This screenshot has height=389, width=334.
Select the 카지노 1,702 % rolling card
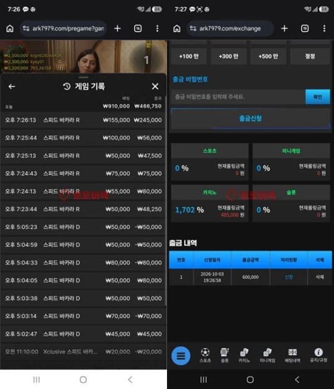[x=210, y=203]
